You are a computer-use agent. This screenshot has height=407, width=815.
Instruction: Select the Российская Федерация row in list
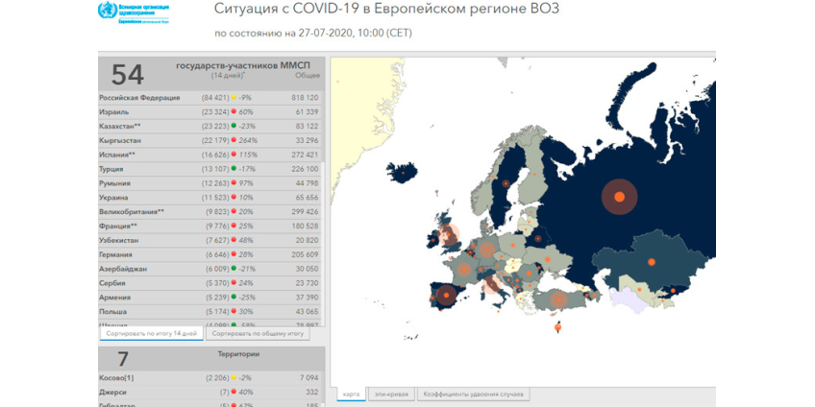(210, 98)
